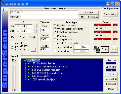Image resolution: width=121 pixels, height=94 pixels.
Task: Click the NextC button
Action: 23,37
